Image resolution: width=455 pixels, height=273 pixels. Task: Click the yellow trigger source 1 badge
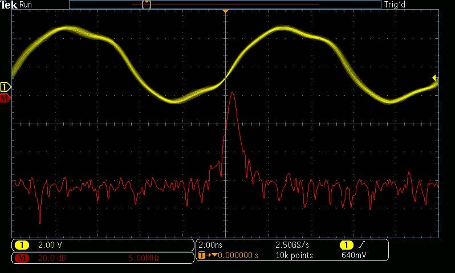pos(346,245)
